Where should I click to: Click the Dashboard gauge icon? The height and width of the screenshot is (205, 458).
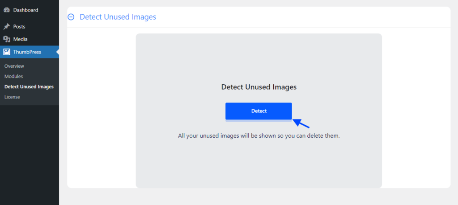coord(6,10)
